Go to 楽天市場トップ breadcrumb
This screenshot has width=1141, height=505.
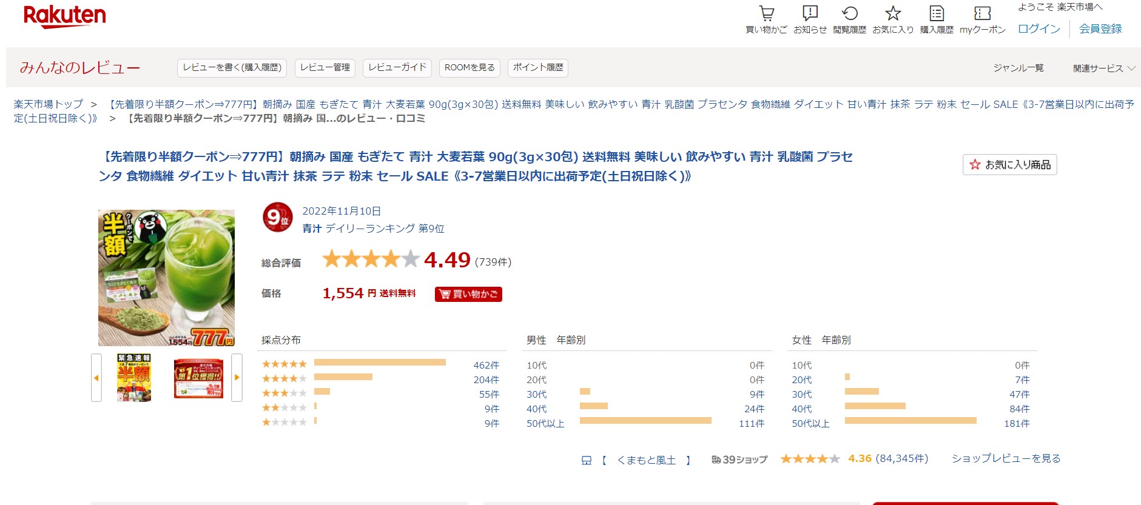(x=49, y=104)
